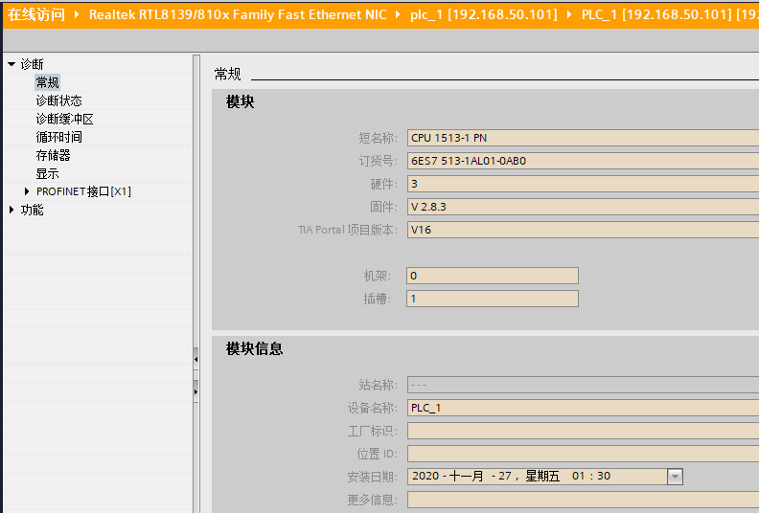This screenshot has height=513, width=759.
Task: Expand the PROFINET接口[X1] node arrow
Action: click(x=27, y=191)
